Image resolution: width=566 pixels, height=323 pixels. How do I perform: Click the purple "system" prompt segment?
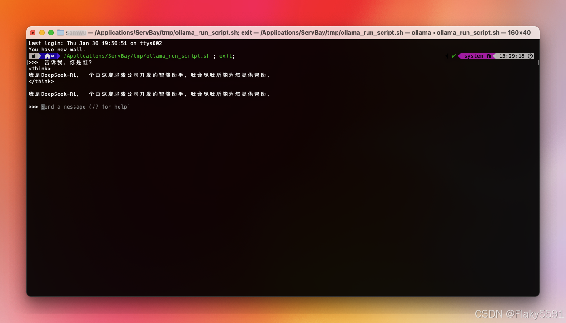476,56
